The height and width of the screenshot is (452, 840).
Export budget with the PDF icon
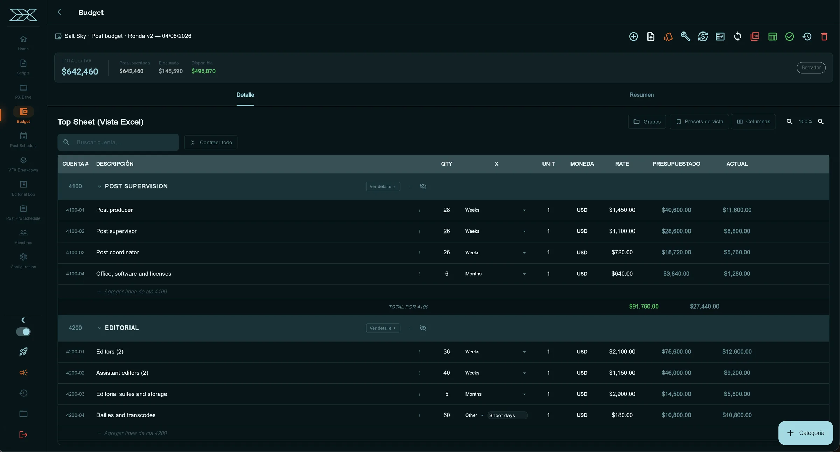pyautogui.click(x=755, y=36)
